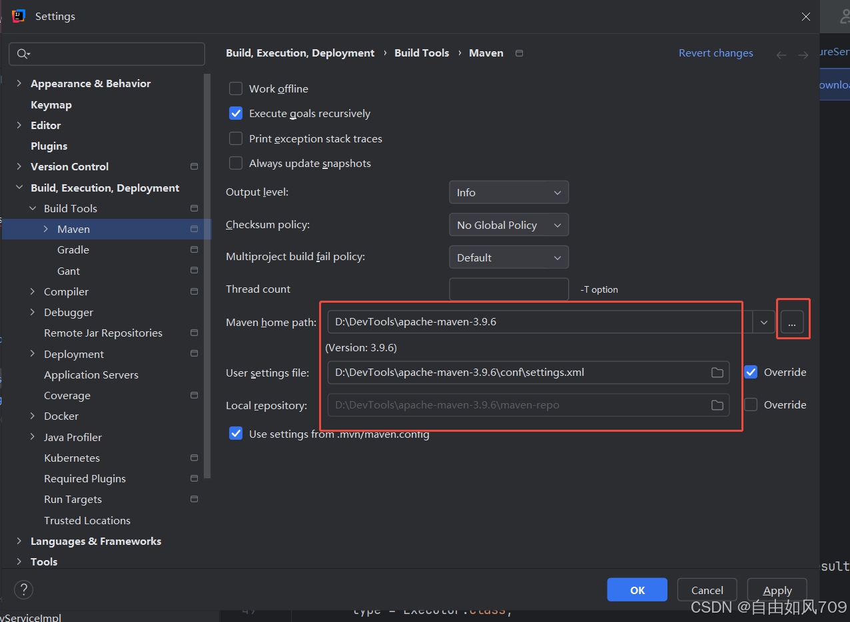
Task: Click the settings tree vertical scrollbar
Action: [208, 275]
